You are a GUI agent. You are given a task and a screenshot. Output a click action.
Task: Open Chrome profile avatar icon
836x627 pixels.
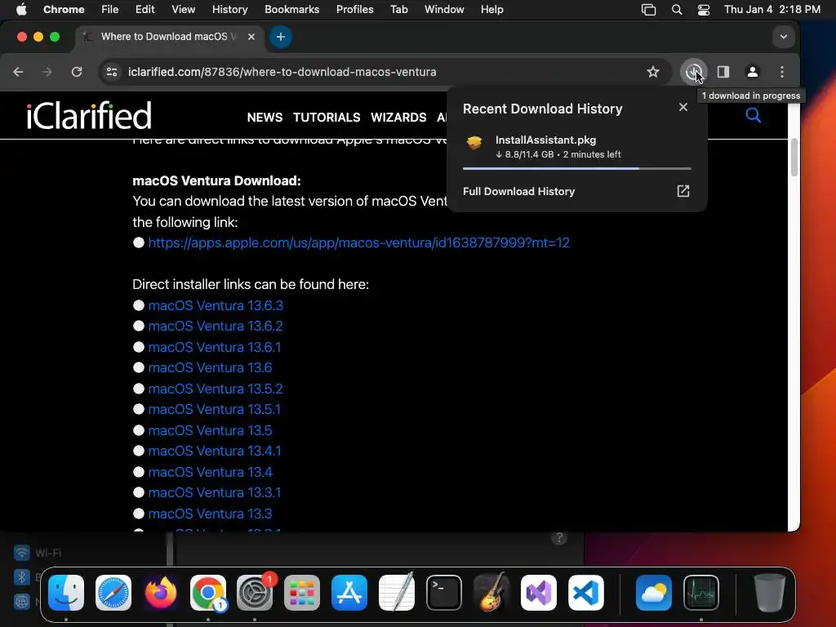[x=752, y=72]
